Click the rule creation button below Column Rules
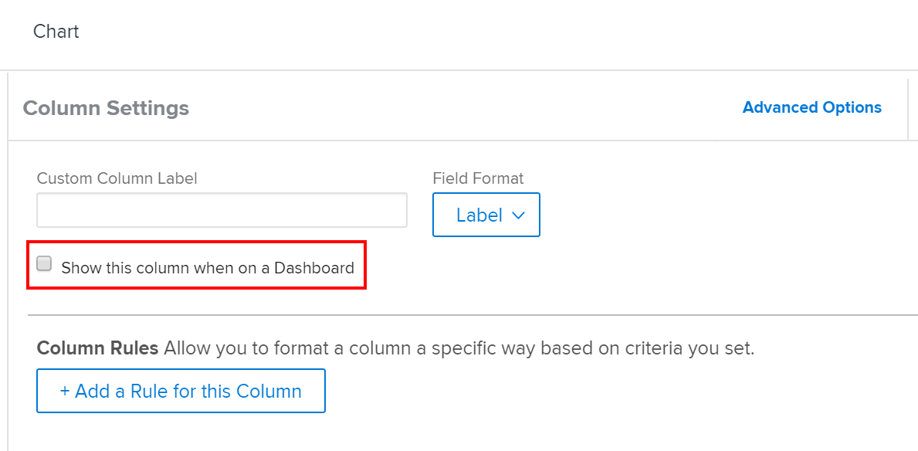This screenshot has height=451, width=918. tap(181, 391)
